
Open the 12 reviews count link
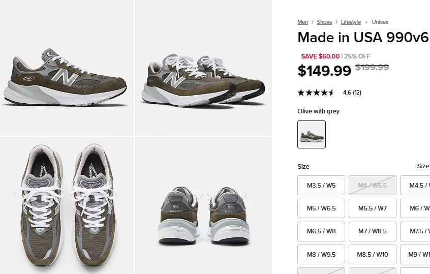coord(357,93)
